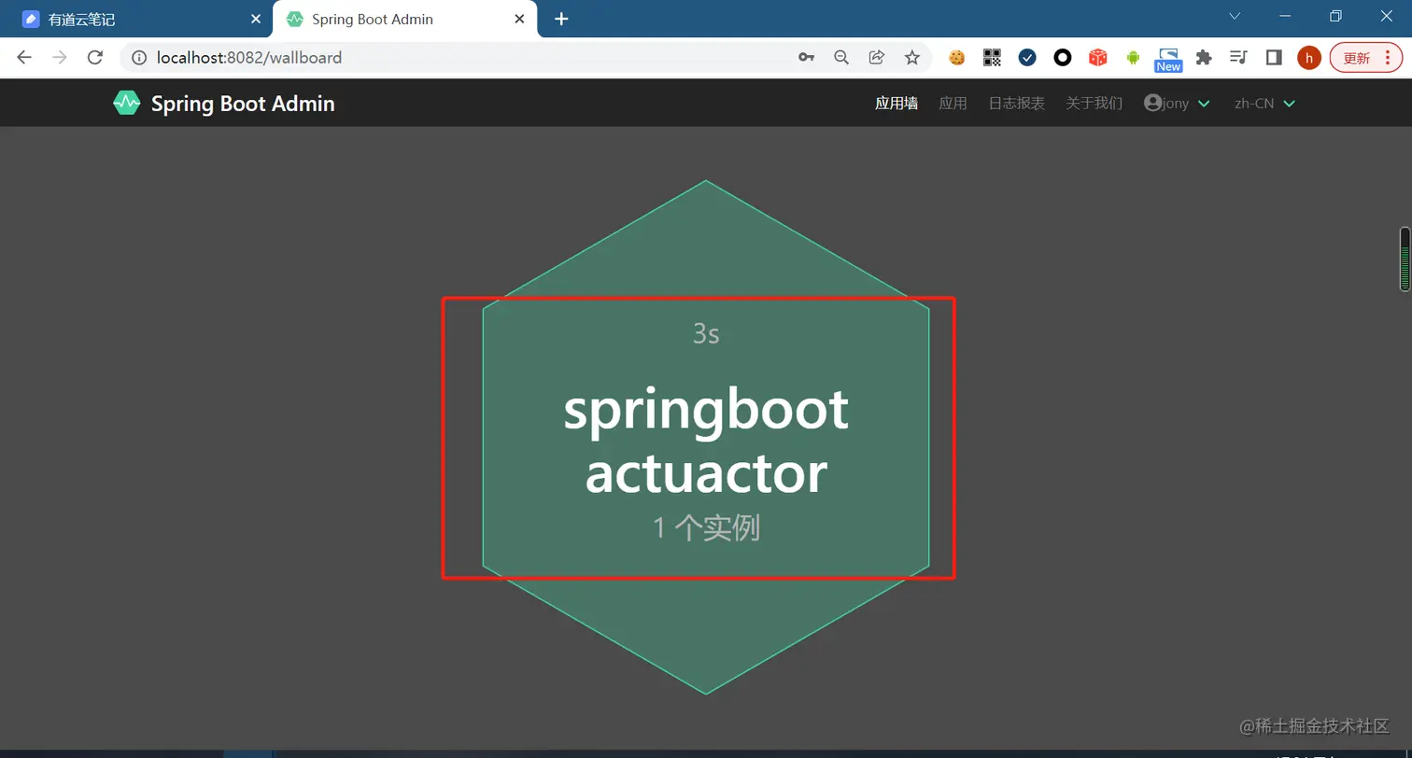
Task: Click the jony user account icon
Action: coord(1152,103)
